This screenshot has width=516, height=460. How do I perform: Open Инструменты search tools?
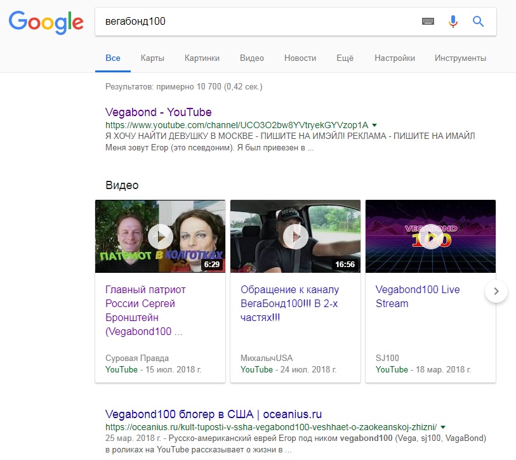[460, 58]
